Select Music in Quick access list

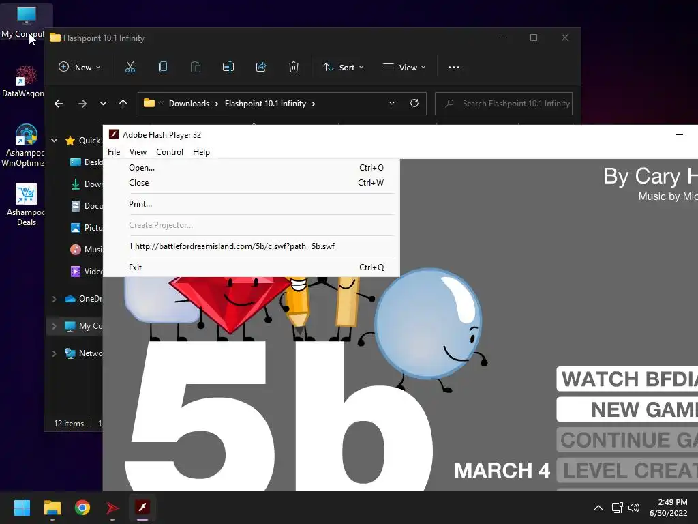pos(87,250)
